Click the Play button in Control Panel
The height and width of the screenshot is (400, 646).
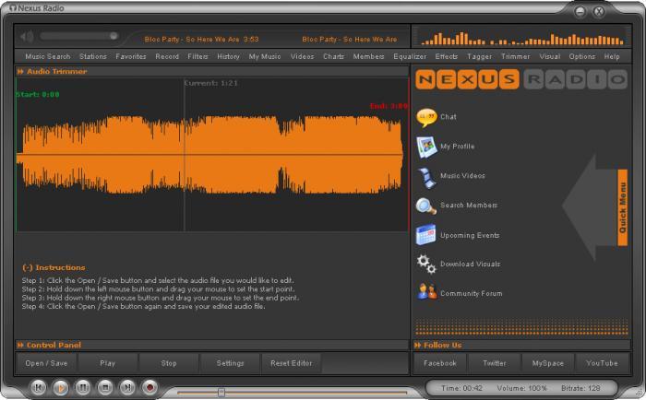108,363
